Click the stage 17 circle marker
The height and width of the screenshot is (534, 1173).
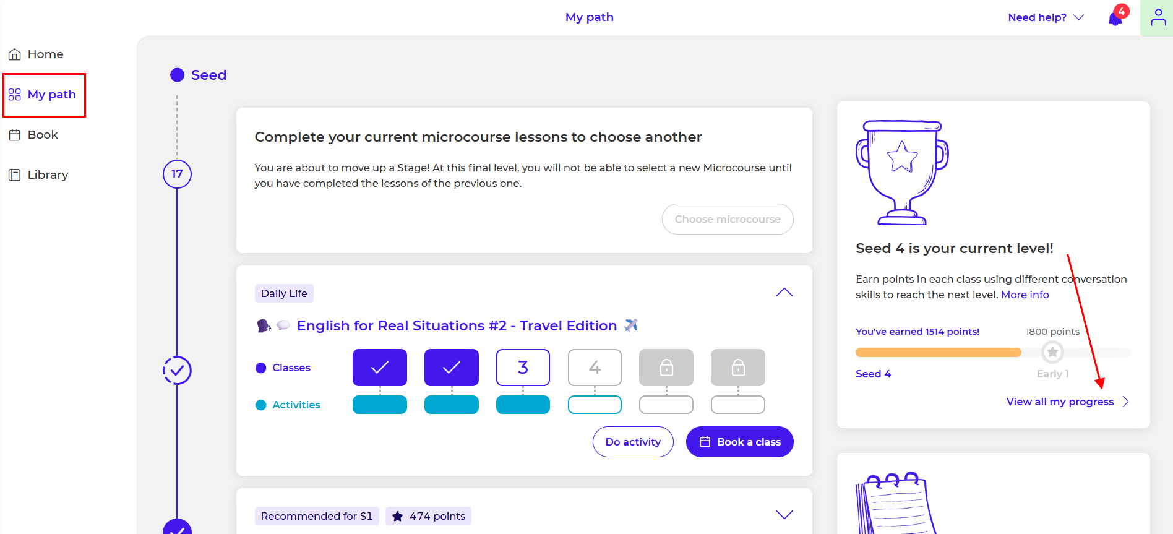tap(177, 174)
